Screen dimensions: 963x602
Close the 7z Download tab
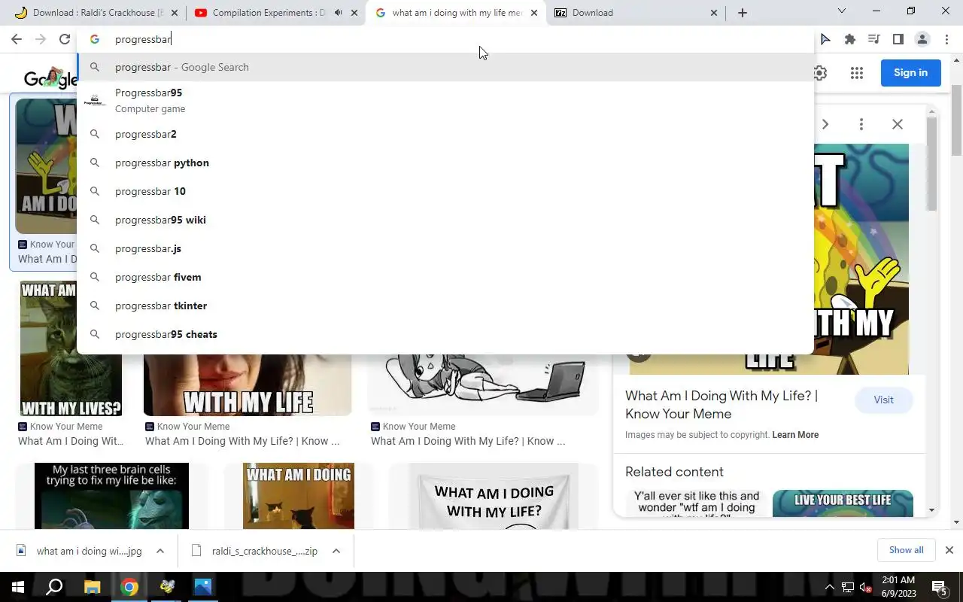(714, 13)
